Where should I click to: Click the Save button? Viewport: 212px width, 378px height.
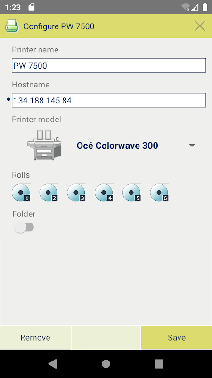177,337
